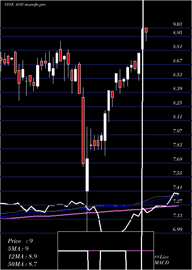Click the 6.99 price axis label
This screenshot has width=192, height=270.
(x=177, y=229)
